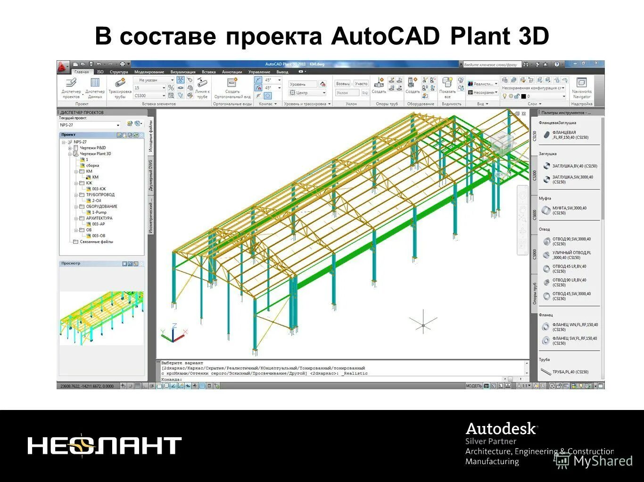Pick ЗАГЛУШКА,BV,40 (CS150) from palette

coord(570,166)
